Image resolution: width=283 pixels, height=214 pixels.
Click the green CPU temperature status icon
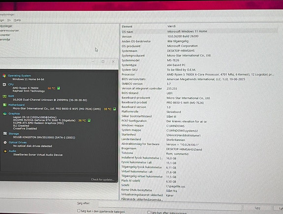click(59, 88)
